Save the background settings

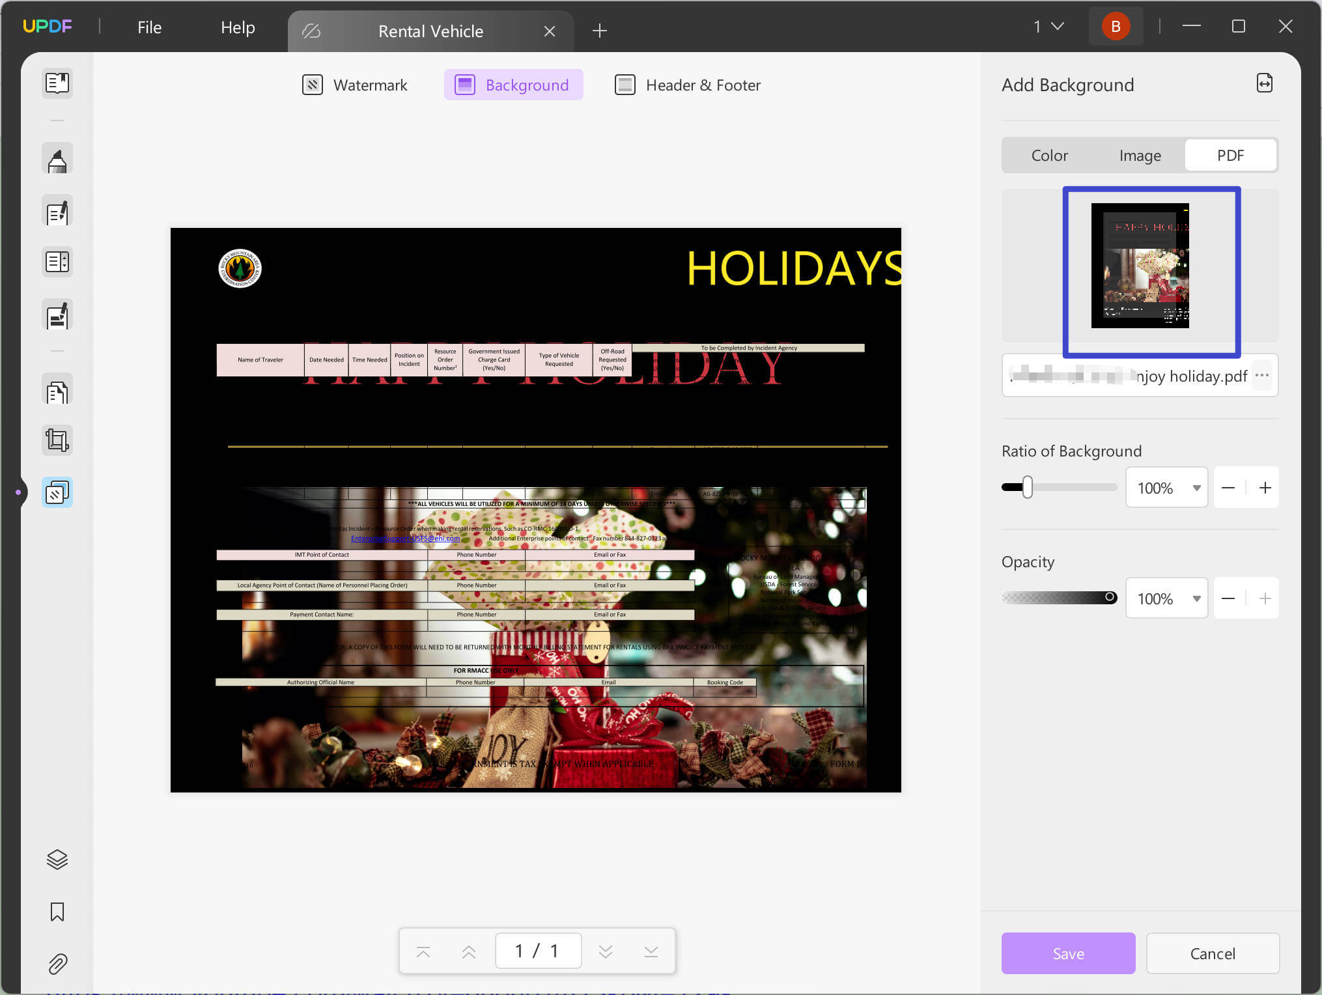(x=1067, y=953)
